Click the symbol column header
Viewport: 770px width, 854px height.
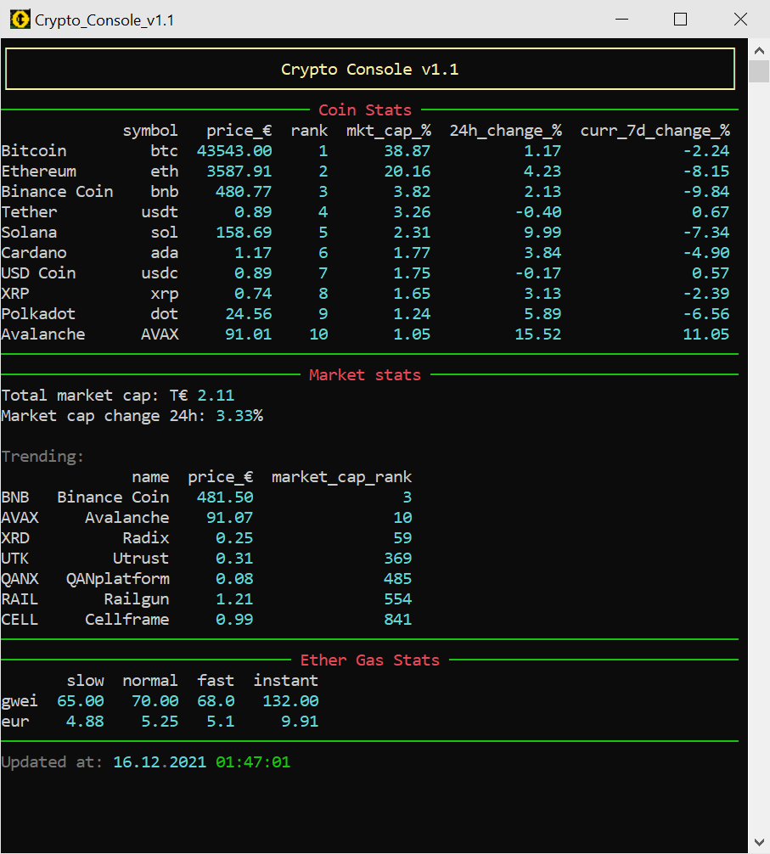tap(150, 131)
